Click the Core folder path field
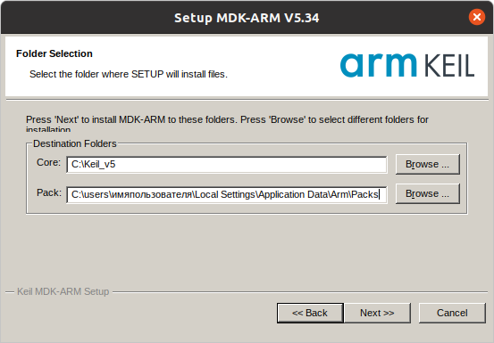This screenshot has height=343, width=494. point(227,165)
